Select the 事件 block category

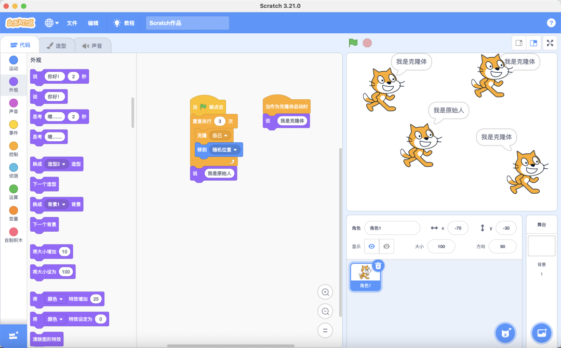coord(14,128)
